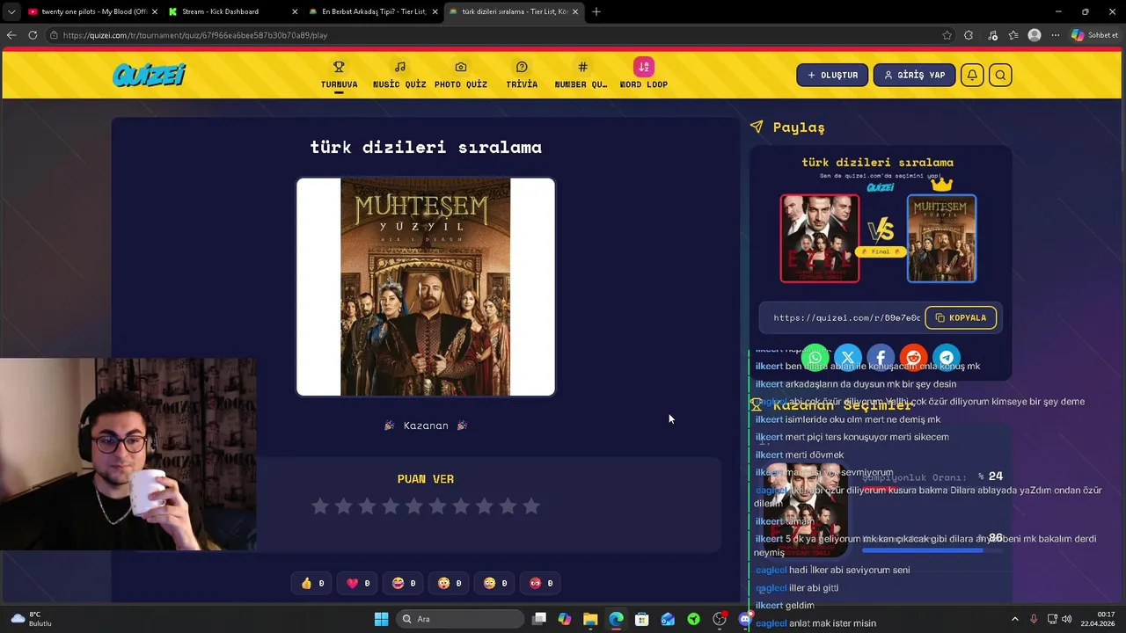React with thumbs up emoji
Viewport: 1126px width, 633px height.
click(x=311, y=583)
